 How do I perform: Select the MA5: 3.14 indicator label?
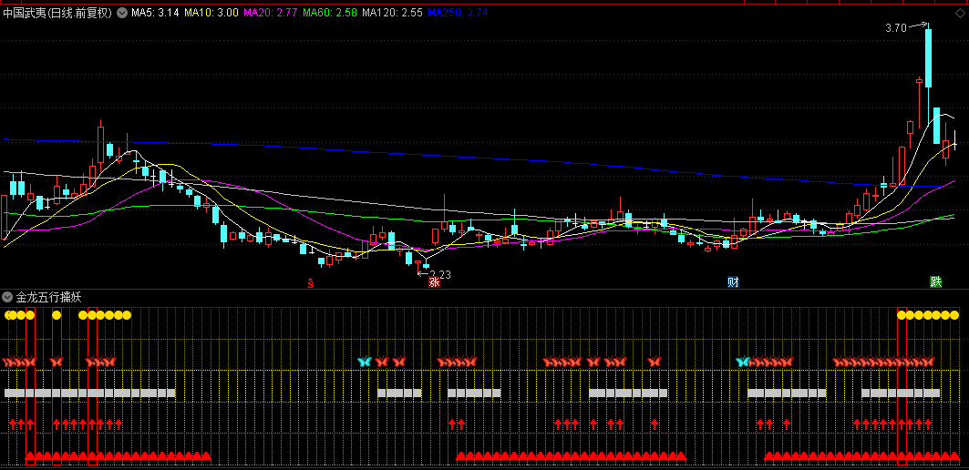(x=155, y=13)
